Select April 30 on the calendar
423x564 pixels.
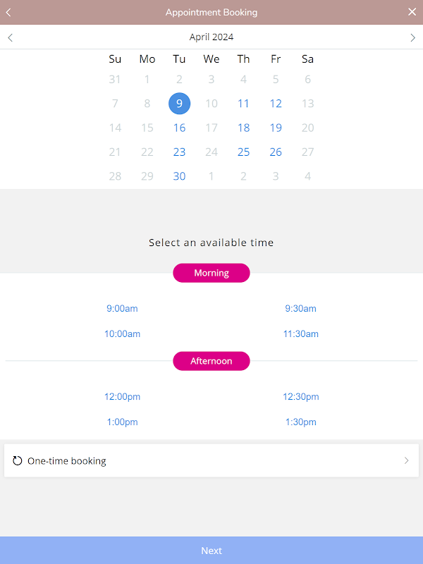(x=179, y=176)
